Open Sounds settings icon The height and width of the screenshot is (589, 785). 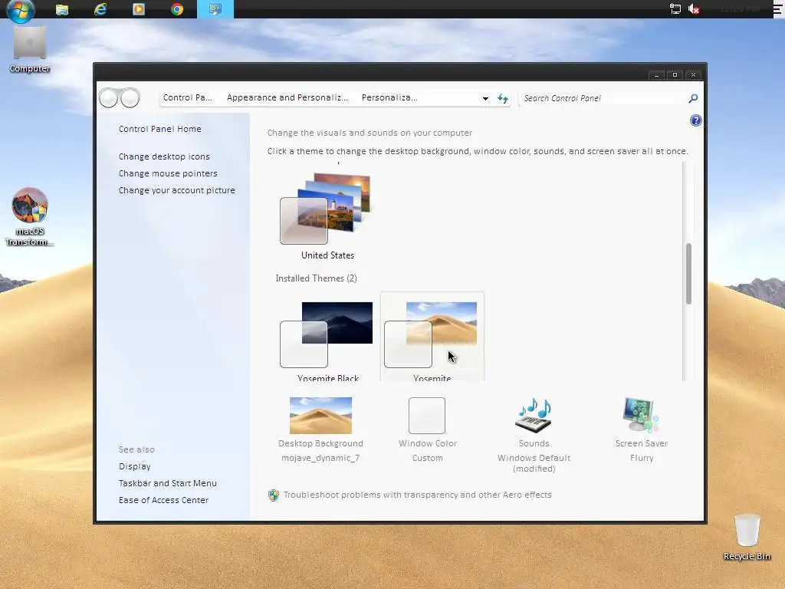pos(534,415)
